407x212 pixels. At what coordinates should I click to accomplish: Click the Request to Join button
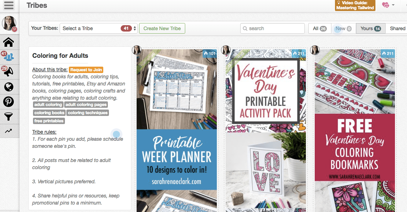click(86, 70)
